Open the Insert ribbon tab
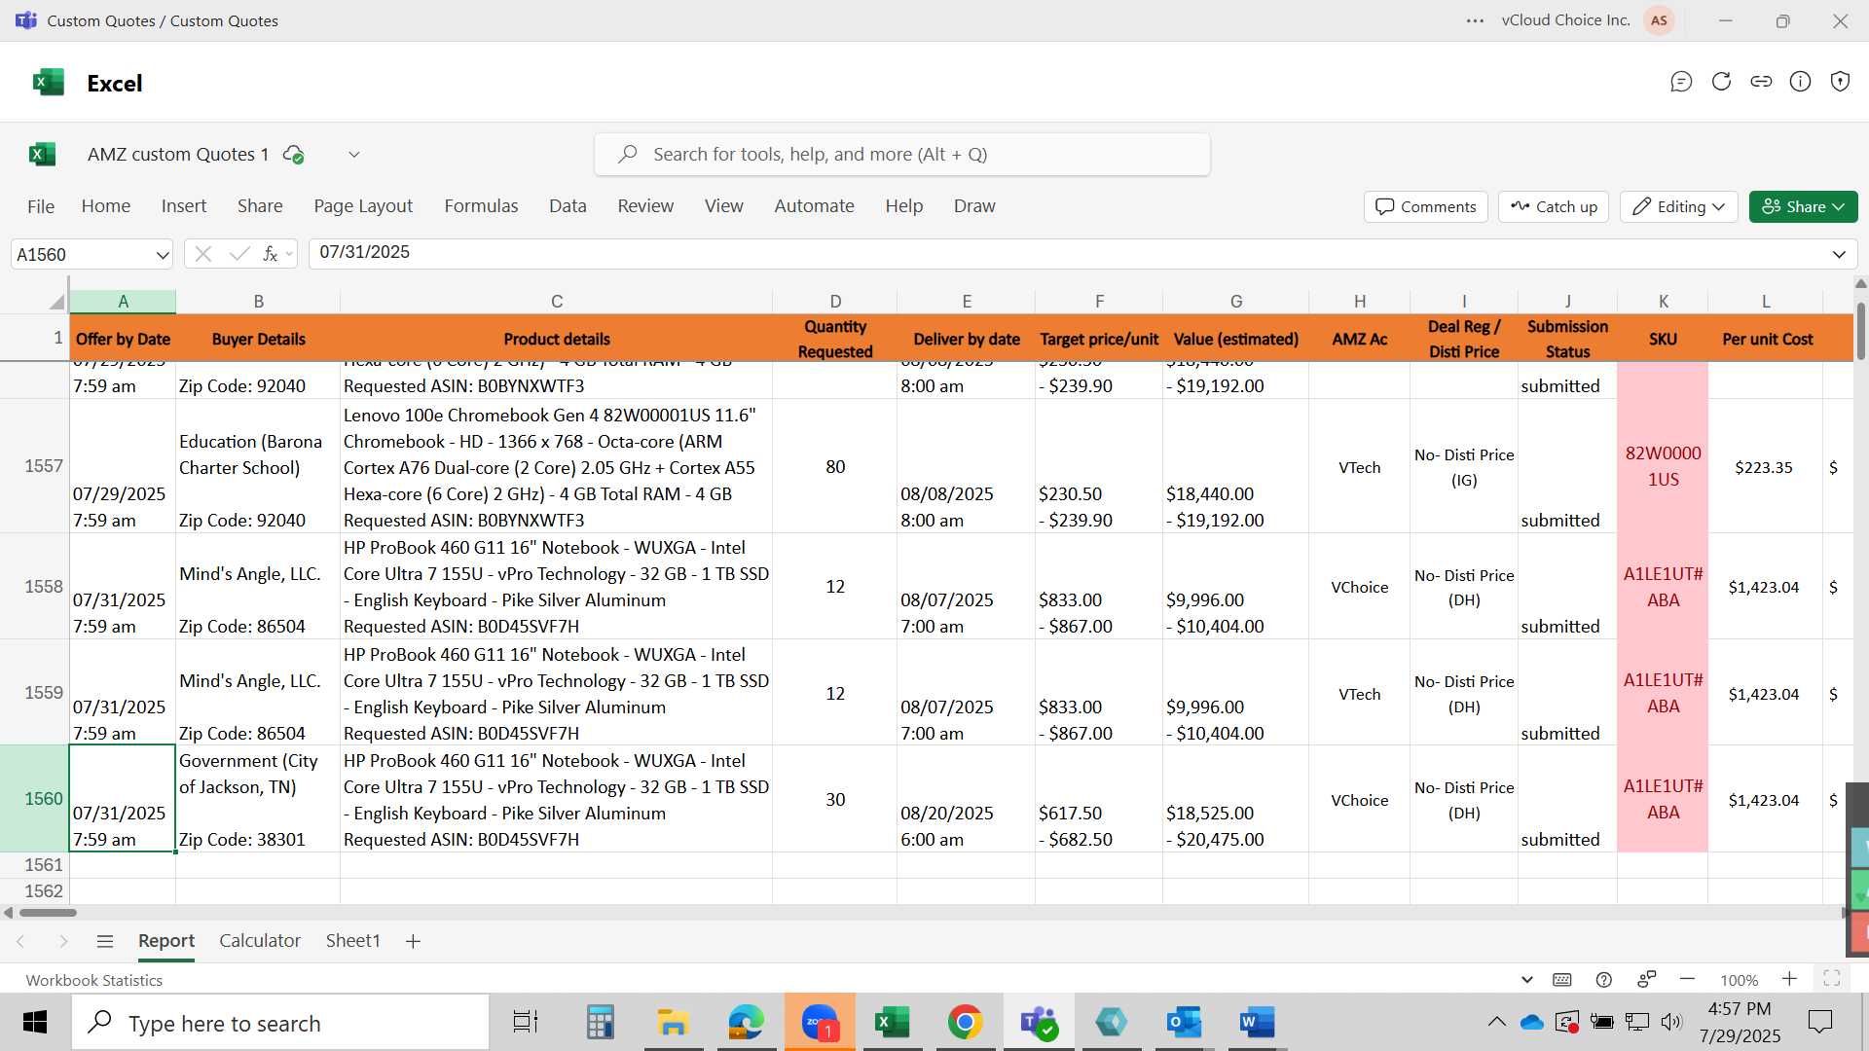The image size is (1869, 1051). point(184,206)
